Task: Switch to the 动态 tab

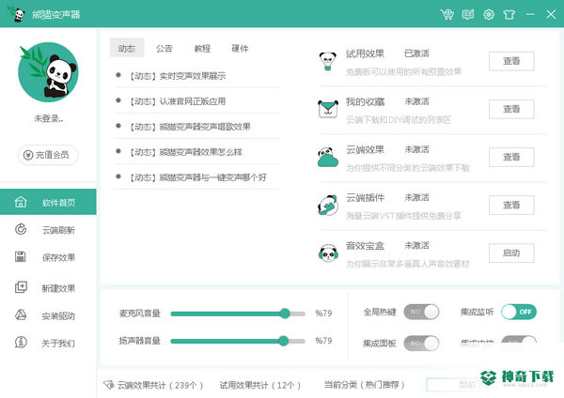Action: coord(127,48)
